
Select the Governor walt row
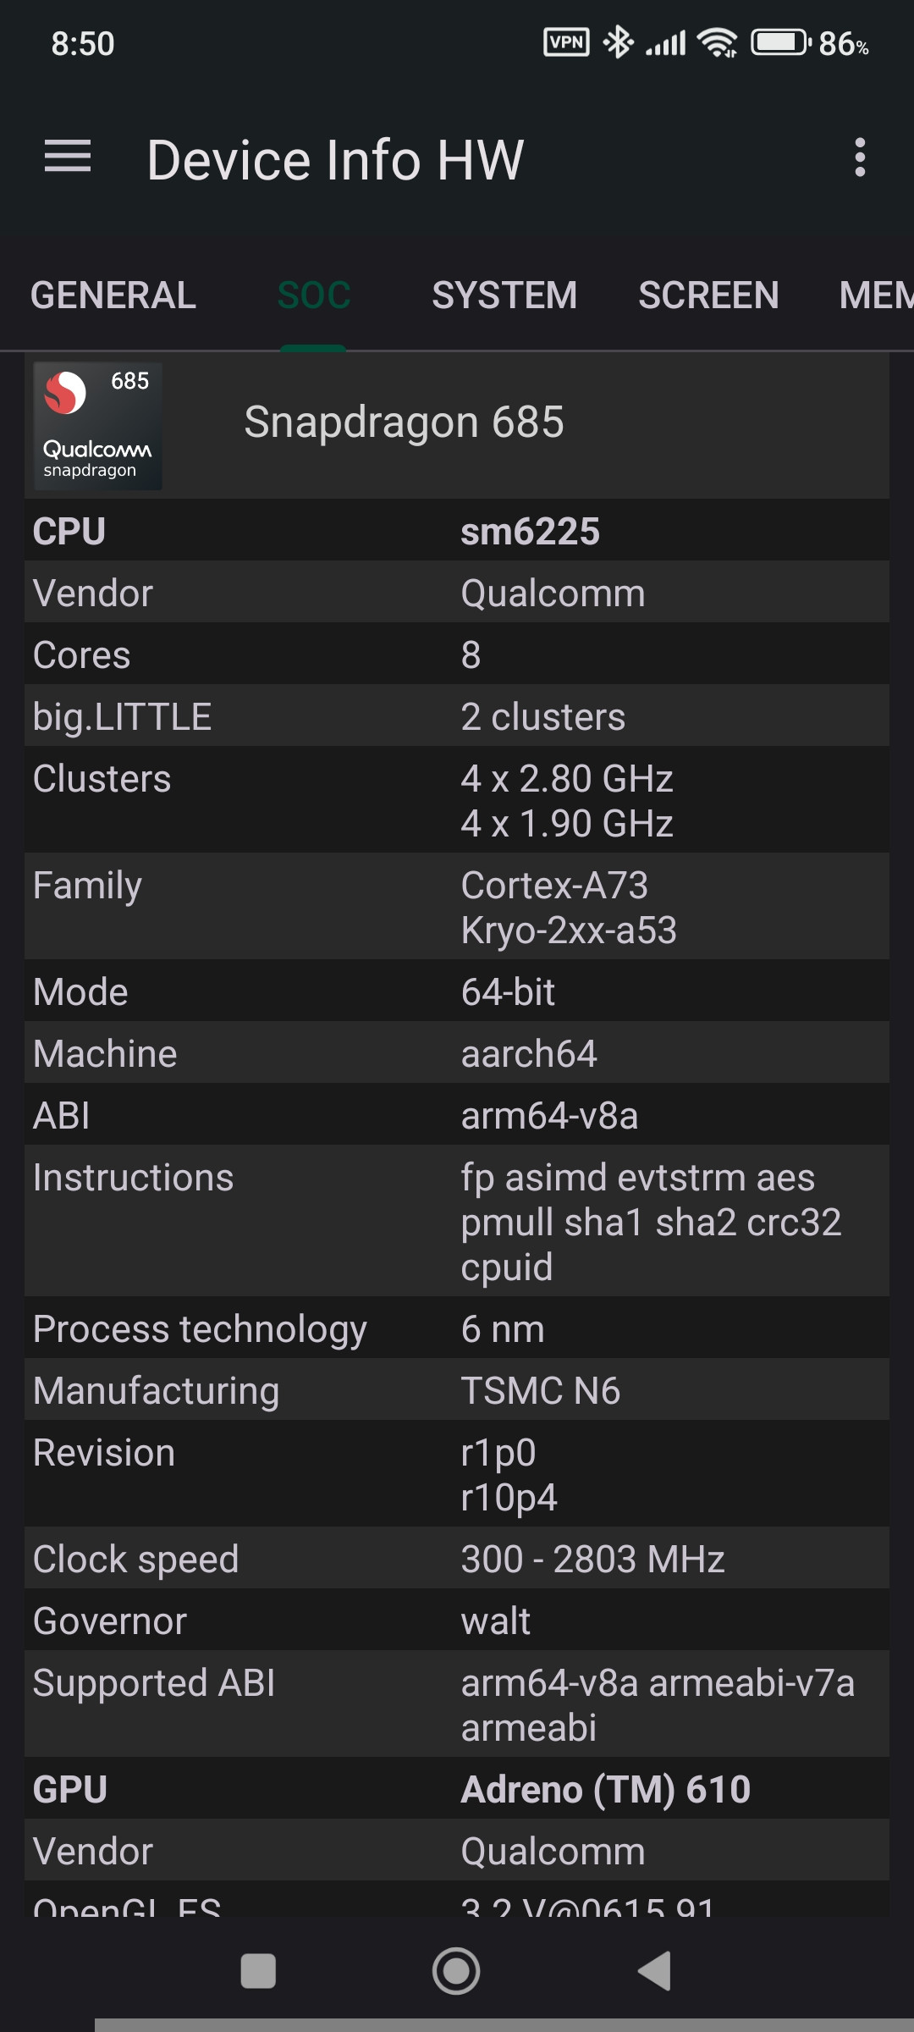point(457,1620)
